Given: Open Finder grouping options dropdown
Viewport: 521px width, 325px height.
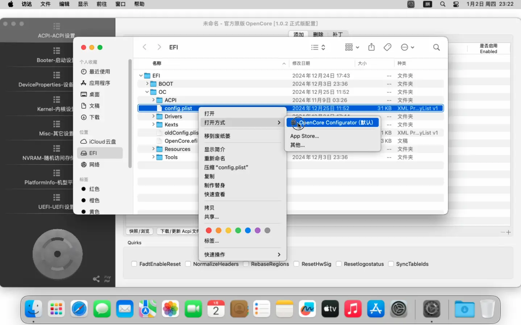Looking at the screenshot, I should (x=352, y=47).
